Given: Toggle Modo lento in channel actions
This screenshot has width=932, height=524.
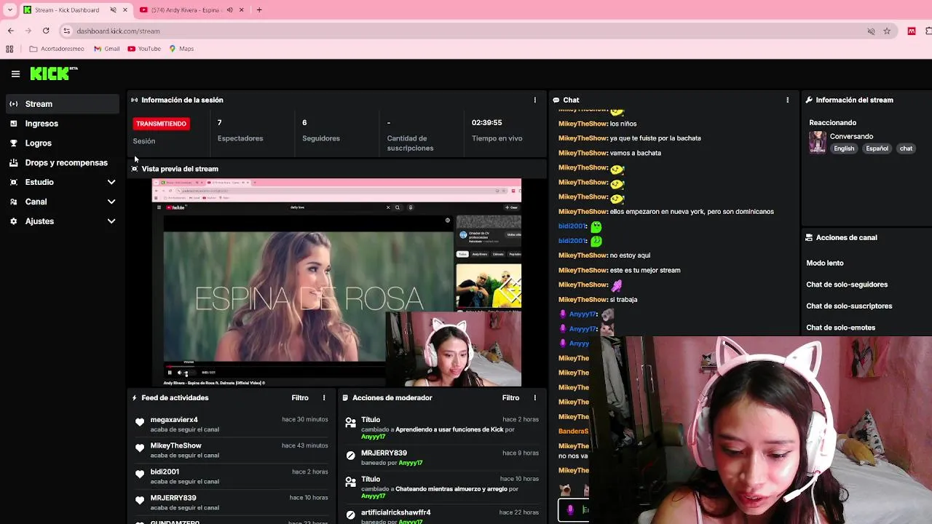Looking at the screenshot, I should click(x=825, y=263).
